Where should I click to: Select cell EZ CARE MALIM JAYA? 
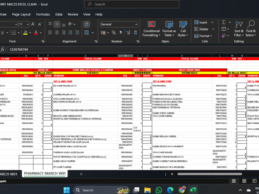(x=85, y=86)
